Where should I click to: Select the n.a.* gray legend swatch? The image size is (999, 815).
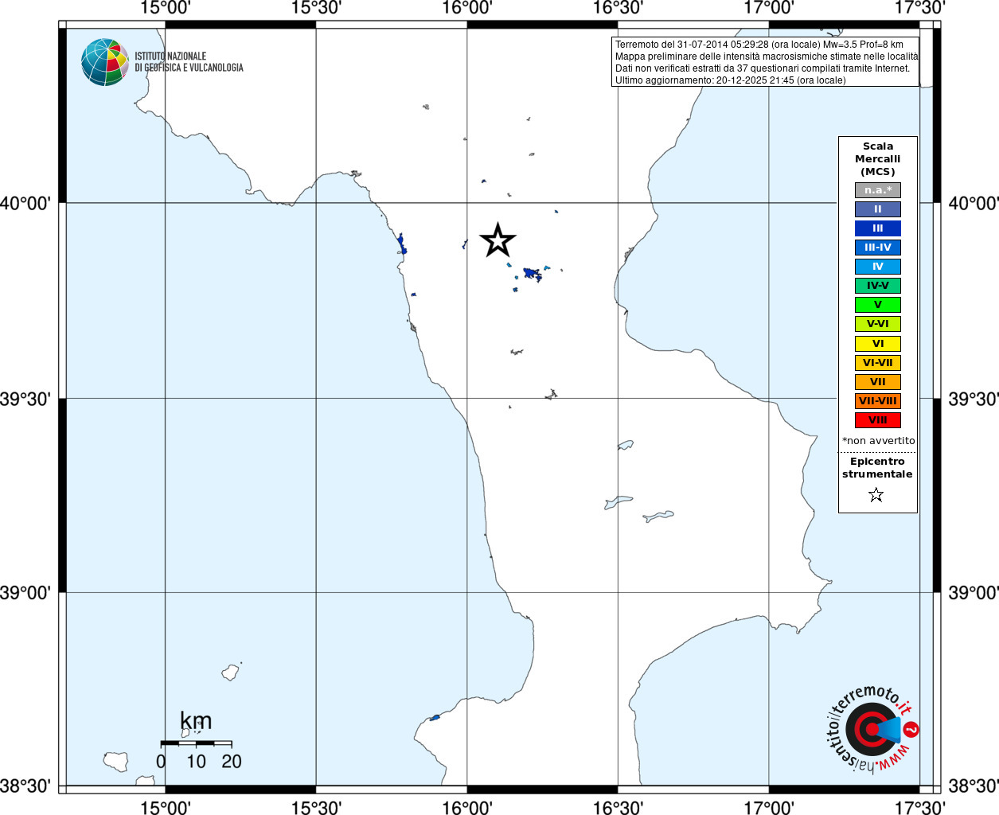(878, 190)
